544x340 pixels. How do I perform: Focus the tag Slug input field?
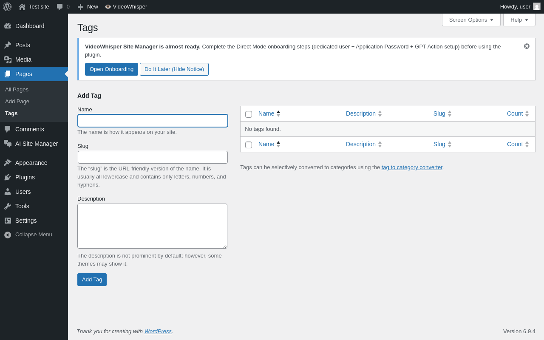coord(153,157)
